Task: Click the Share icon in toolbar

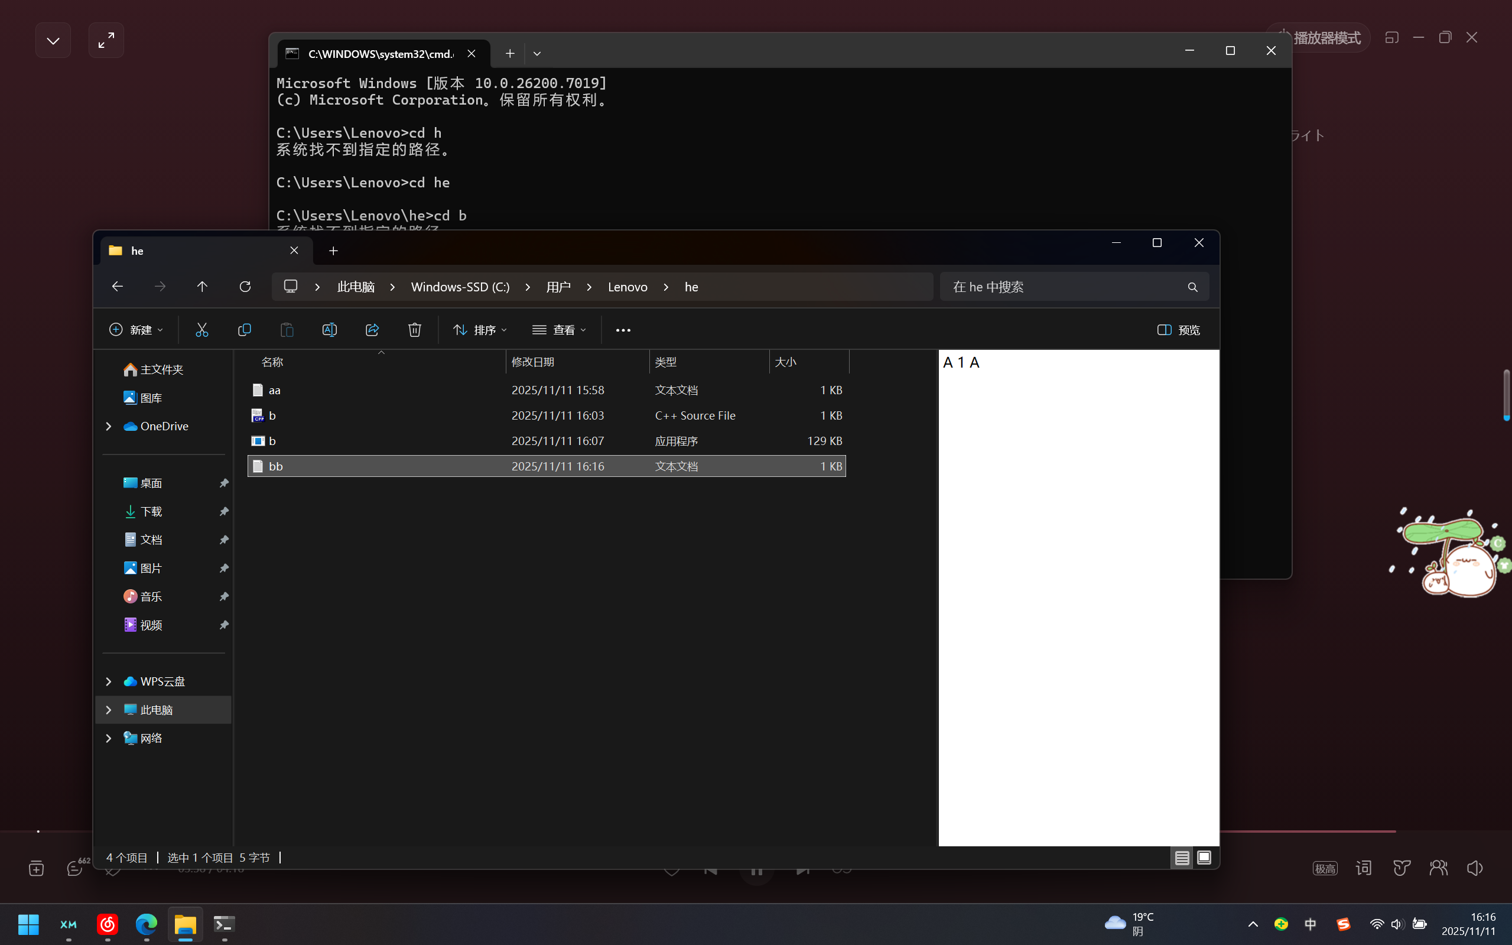Action: (372, 330)
